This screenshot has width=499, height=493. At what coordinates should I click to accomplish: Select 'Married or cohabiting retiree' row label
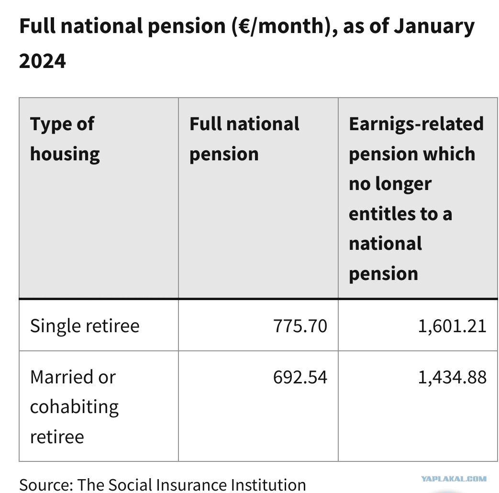(x=74, y=407)
